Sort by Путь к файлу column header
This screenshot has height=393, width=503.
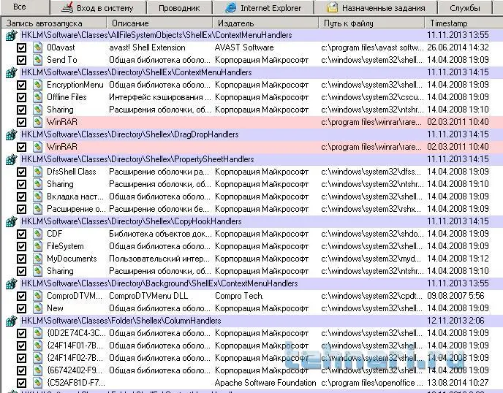[x=372, y=23]
